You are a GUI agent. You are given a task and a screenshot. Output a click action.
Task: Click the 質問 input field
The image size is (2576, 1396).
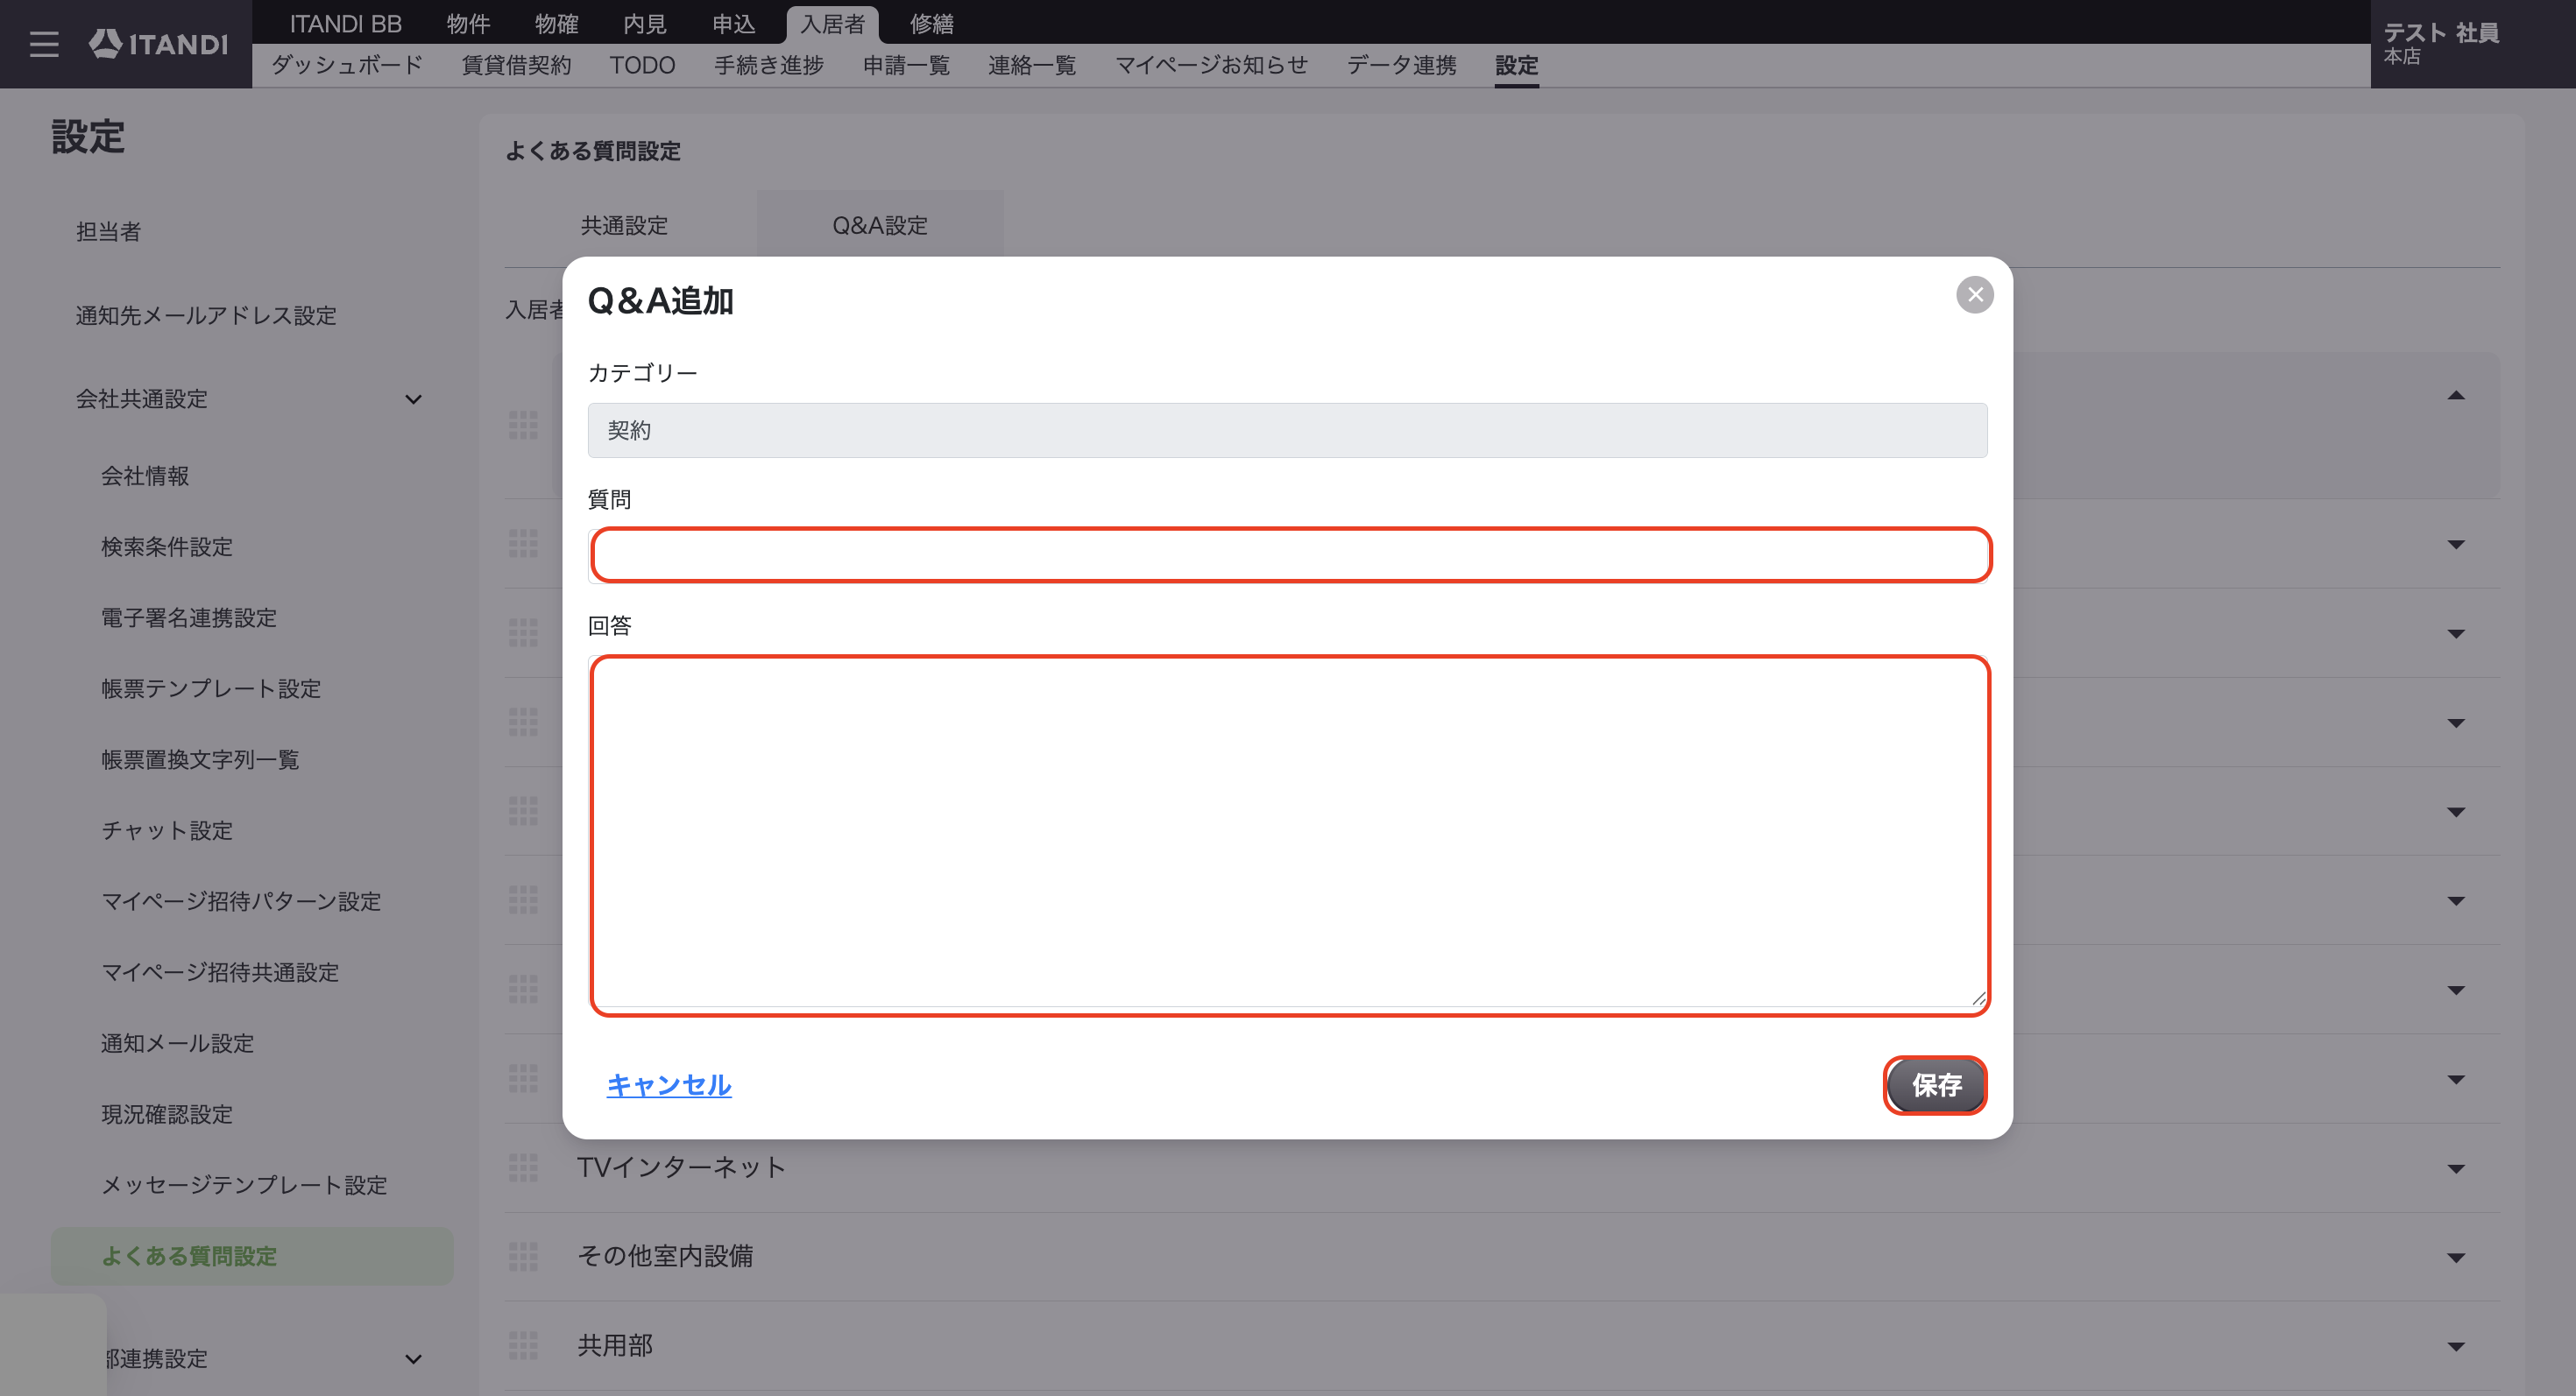click(1290, 554)
